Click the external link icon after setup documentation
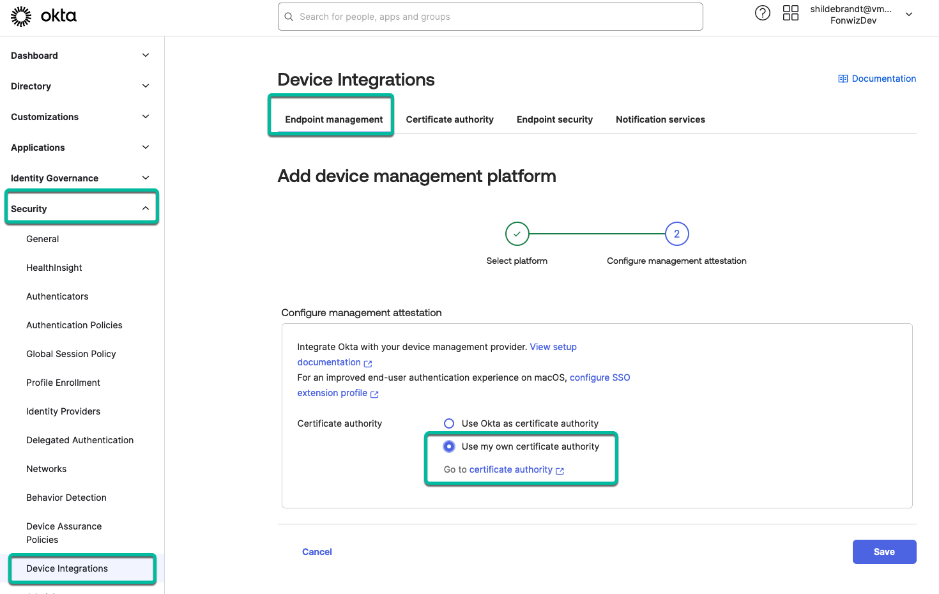The image size is (939, 594). pos(368,363)
